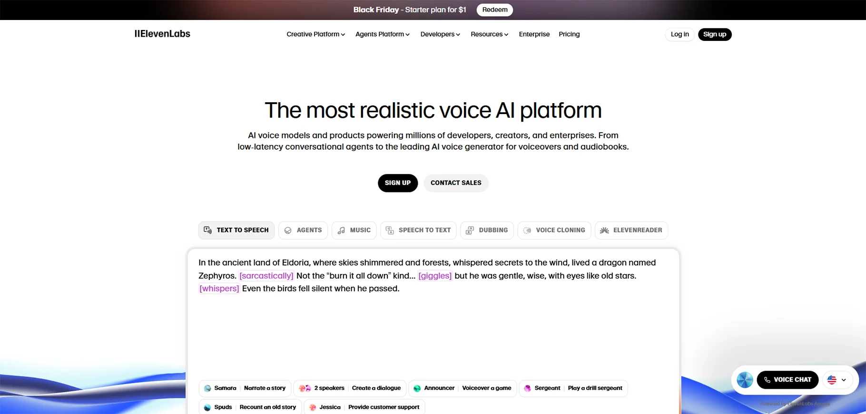Click the Announcer avatar icon
The width and height of the screenshot is (866, 414).
point(417,388)
